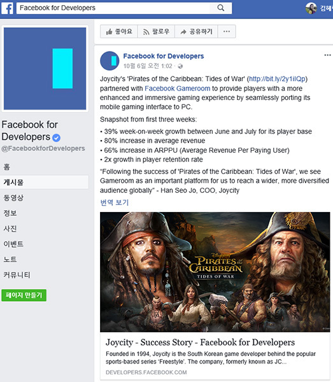Click the 좋아요 thumbs-up button
Viewport: 333px width, 382px height.
119,31
